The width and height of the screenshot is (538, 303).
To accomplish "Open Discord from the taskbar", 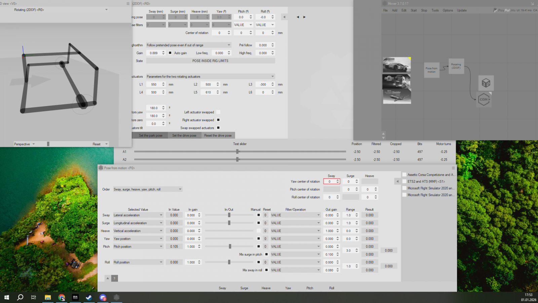I will tap(103, 297).
